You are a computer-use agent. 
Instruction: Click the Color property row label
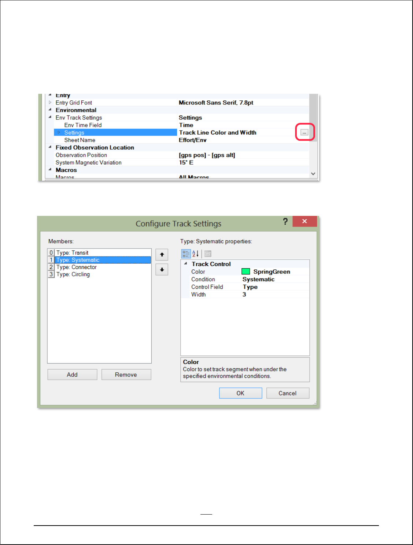coord(198,272)
